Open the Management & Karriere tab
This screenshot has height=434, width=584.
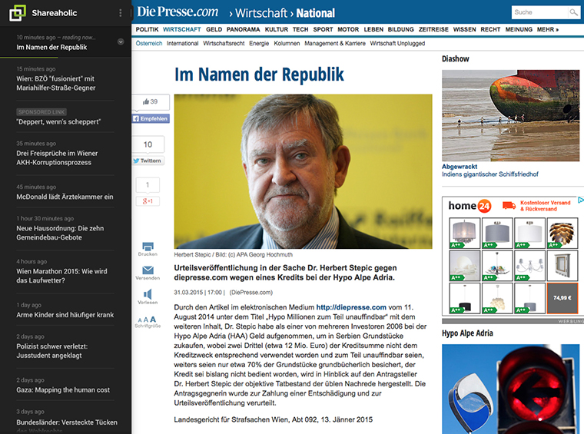pyautogui.click(x=335, y=44)
